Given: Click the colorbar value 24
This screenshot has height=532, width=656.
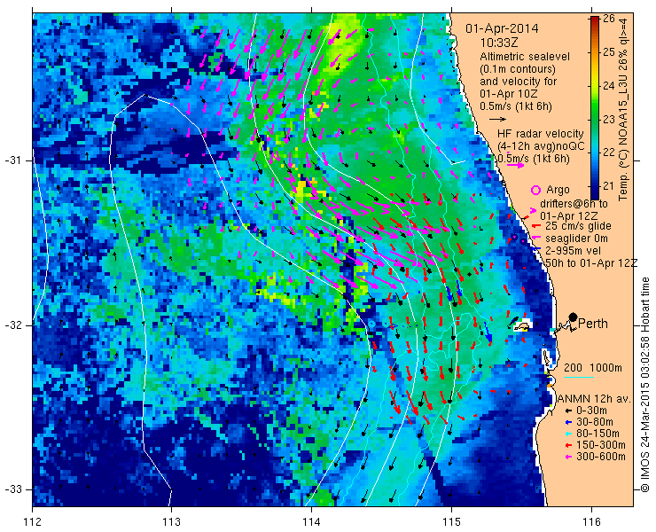Looking at the screenshot, I should (x=609, y=86).
